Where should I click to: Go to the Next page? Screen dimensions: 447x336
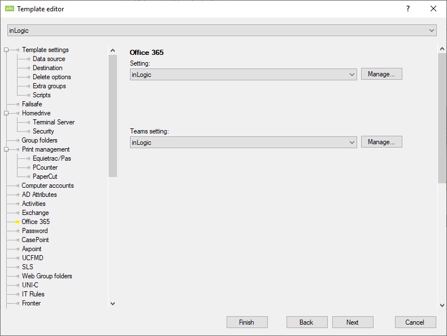point(353,322)
